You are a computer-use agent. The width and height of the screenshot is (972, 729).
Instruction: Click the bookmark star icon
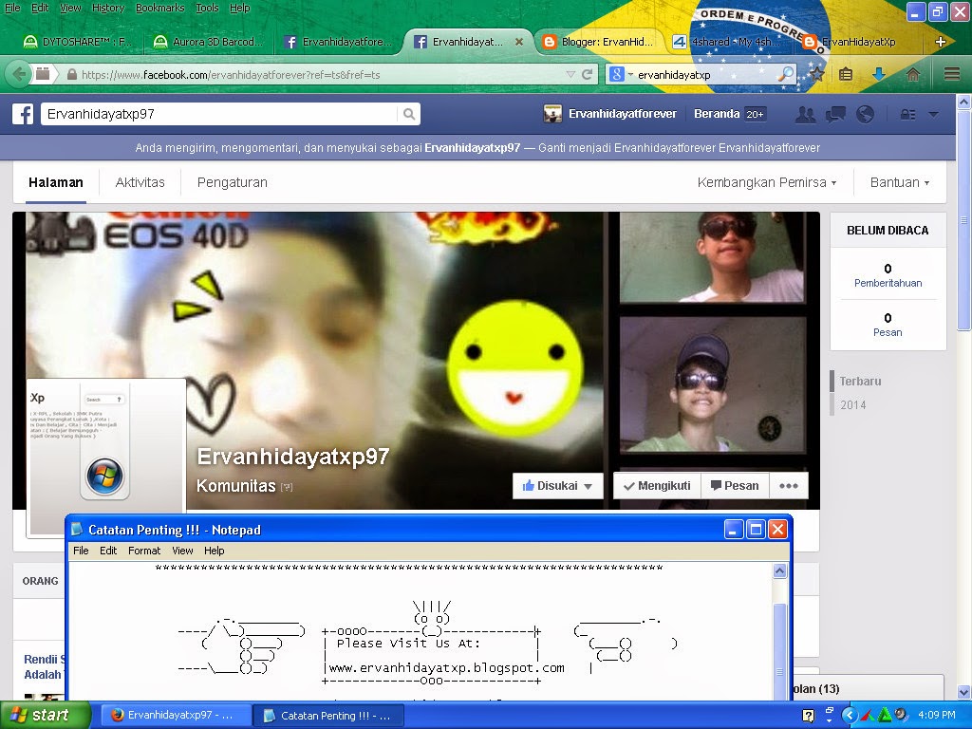817,74
